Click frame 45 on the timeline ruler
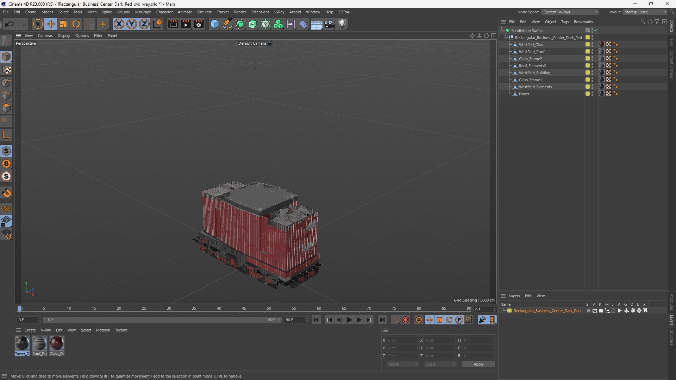676x380 pixels. tap(244, 309)
